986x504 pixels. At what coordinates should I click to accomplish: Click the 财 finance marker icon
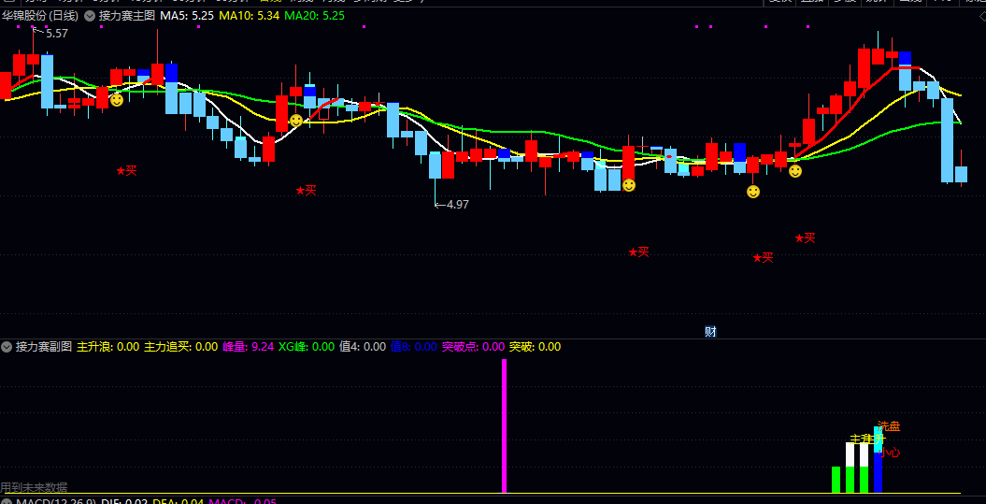point(710,332)
